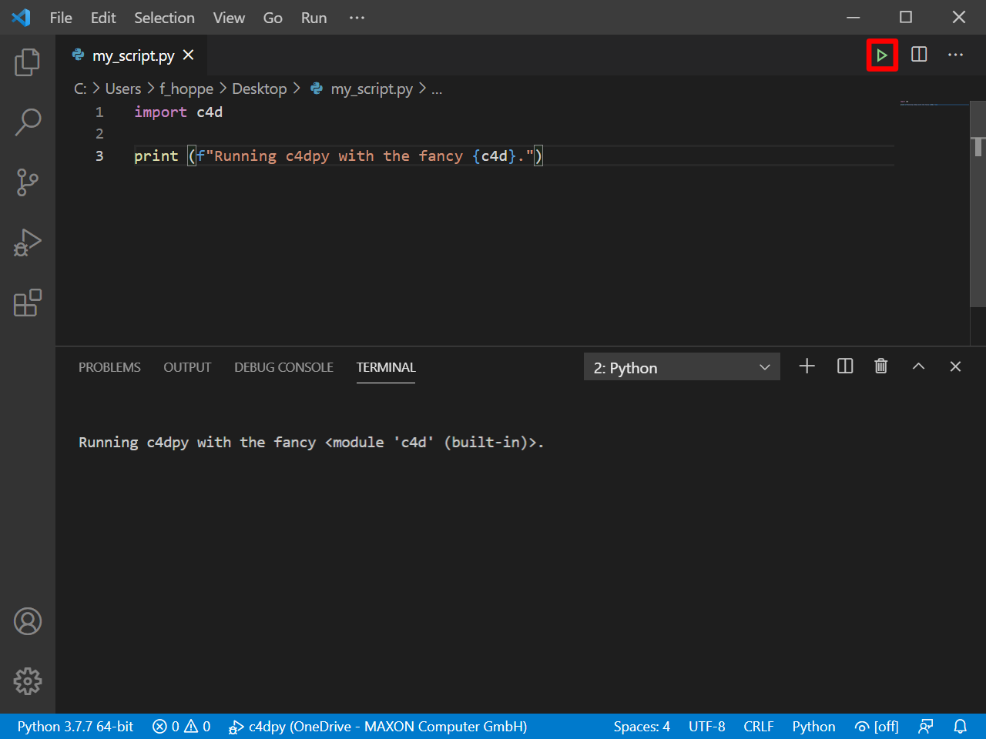This screenshot has height=739, width=986.
Task: Maximize the panel with the chevron
Action: 918,366
